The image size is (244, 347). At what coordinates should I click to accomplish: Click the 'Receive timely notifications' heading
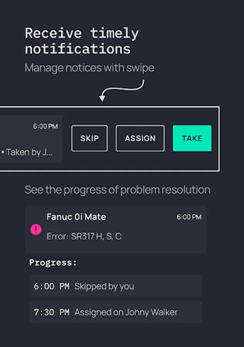82,41
